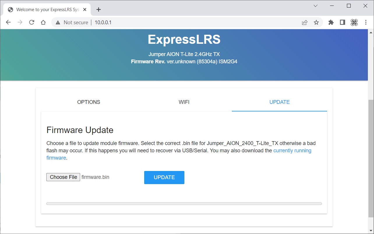The image size is (374, 234).
Task: Open a new tab with the plus icon
Action: point(98,10)
